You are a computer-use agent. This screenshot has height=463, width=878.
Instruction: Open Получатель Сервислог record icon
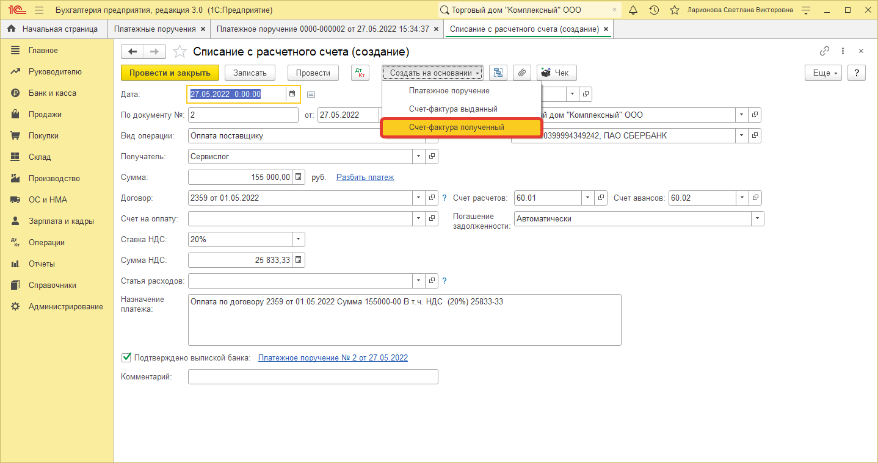pyautogui.click(x=432, y=157)
